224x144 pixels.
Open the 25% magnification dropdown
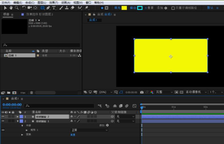pyautogui.click(x=106, y=92)
